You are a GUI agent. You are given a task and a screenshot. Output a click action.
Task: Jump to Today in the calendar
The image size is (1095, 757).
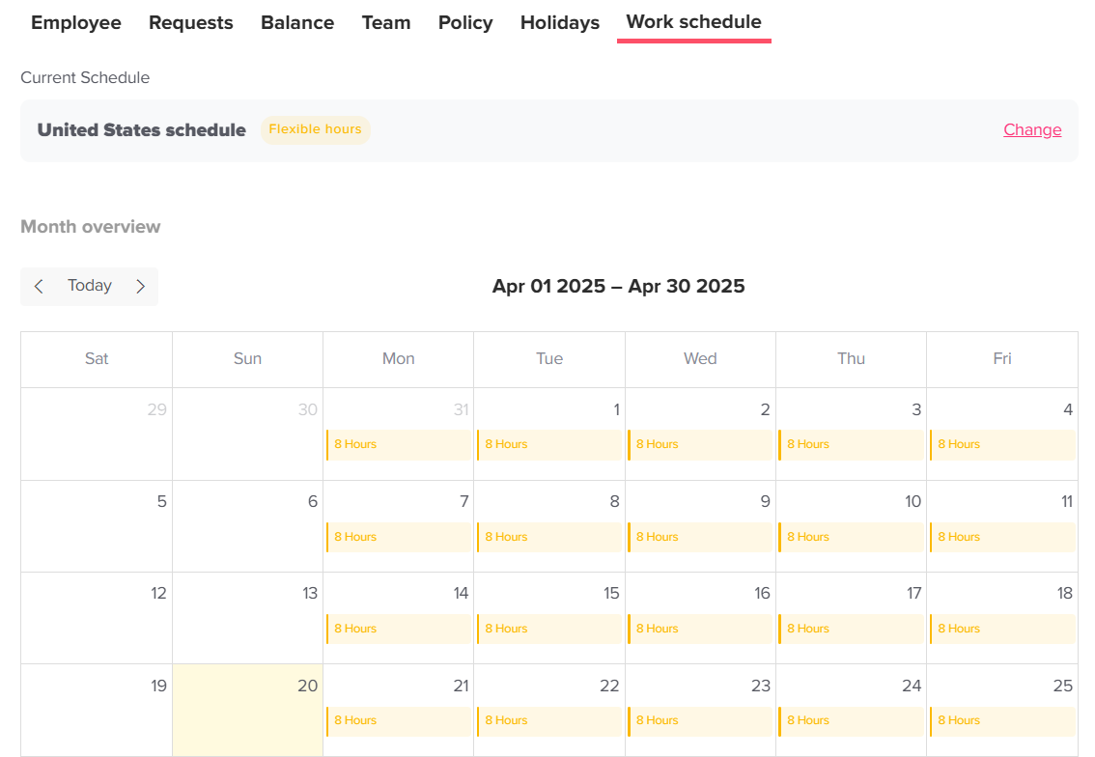click(90, 286)
